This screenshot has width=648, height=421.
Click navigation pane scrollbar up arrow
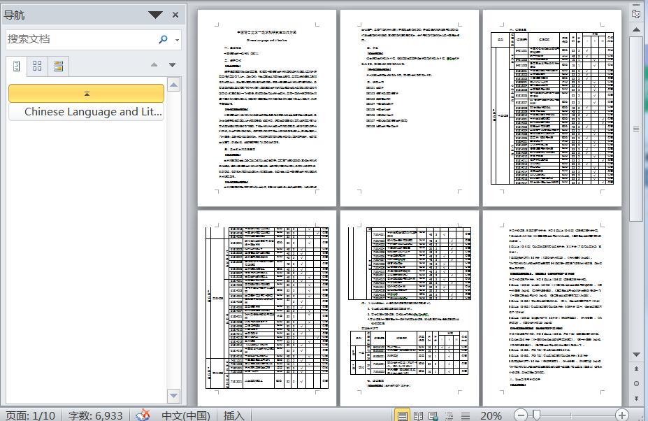[173, 85]
